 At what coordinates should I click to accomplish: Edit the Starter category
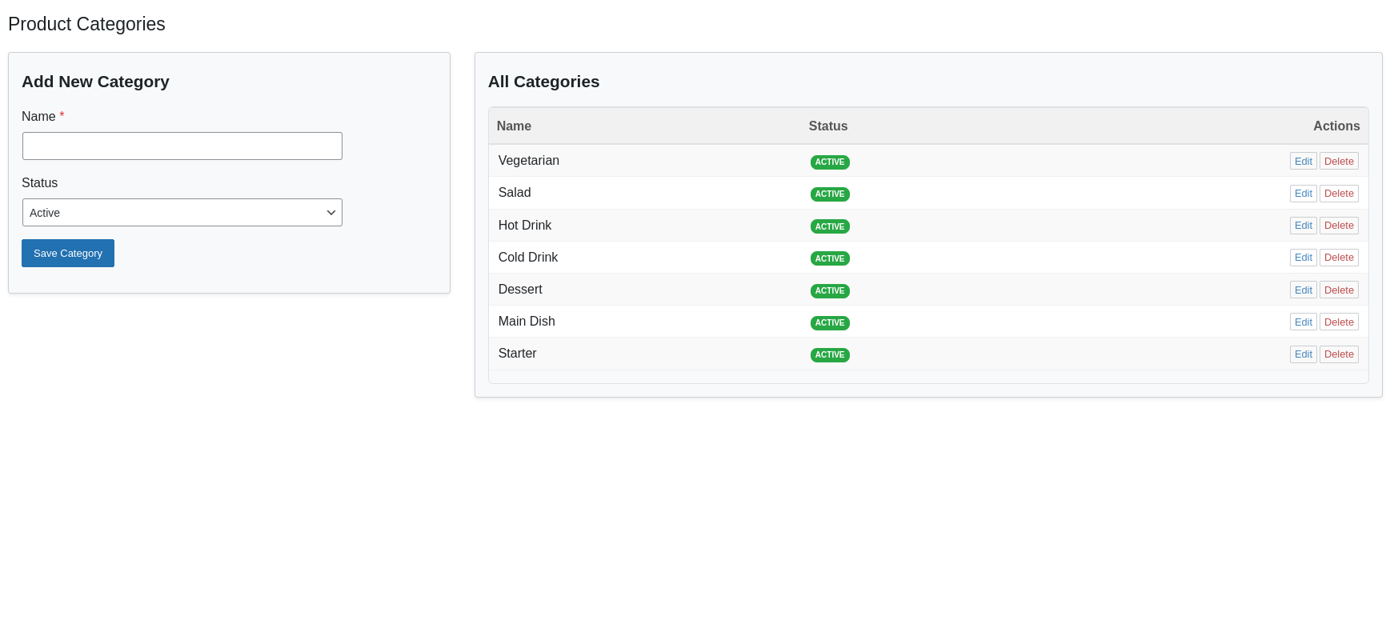(1303, 354)
